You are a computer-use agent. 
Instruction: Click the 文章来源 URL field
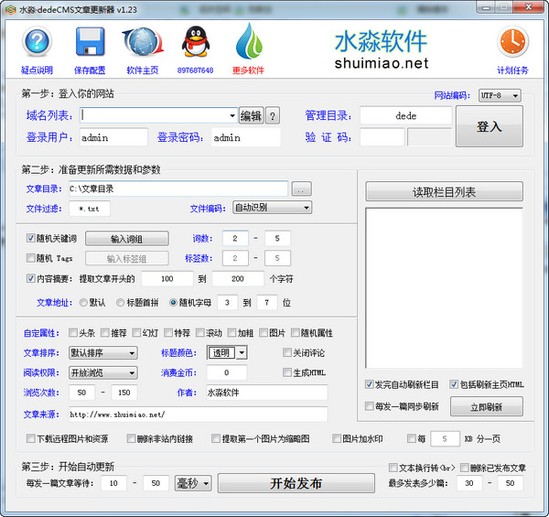(x=199, y=415)
